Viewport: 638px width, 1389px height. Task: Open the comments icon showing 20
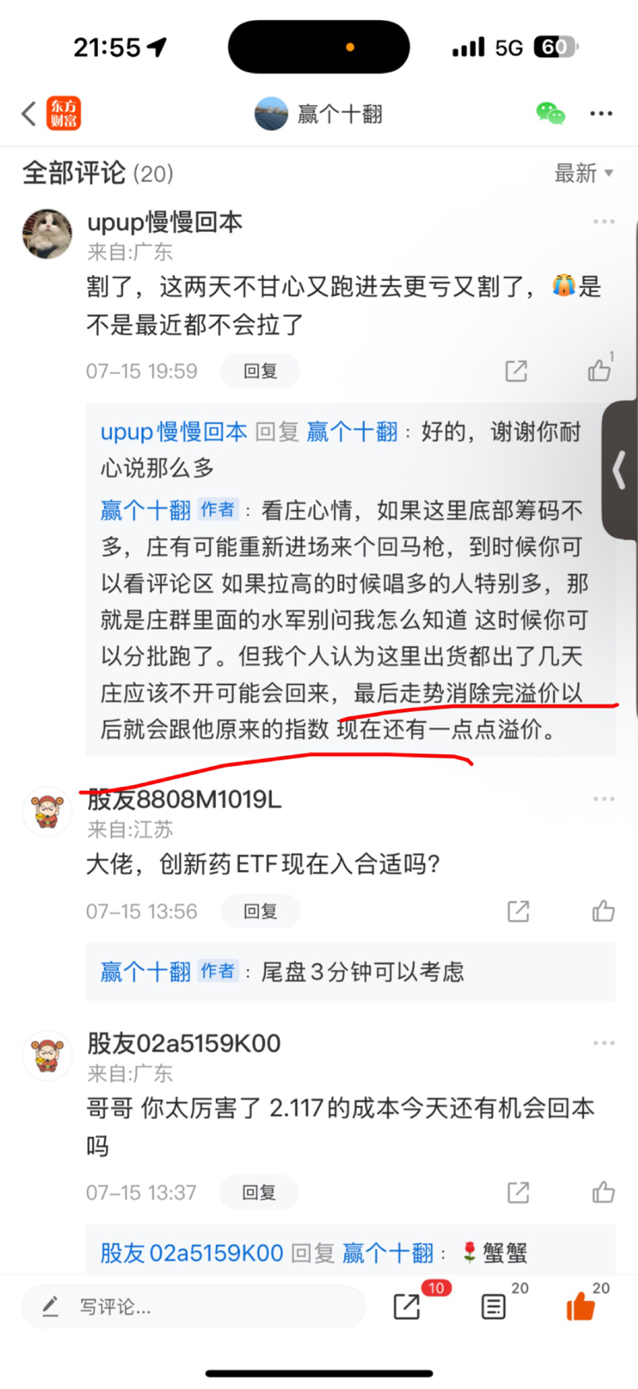pyautogui.click(x=493, y=1307)
